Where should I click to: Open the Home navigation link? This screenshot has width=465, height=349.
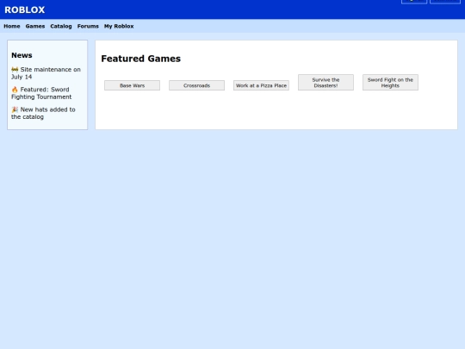12,26
